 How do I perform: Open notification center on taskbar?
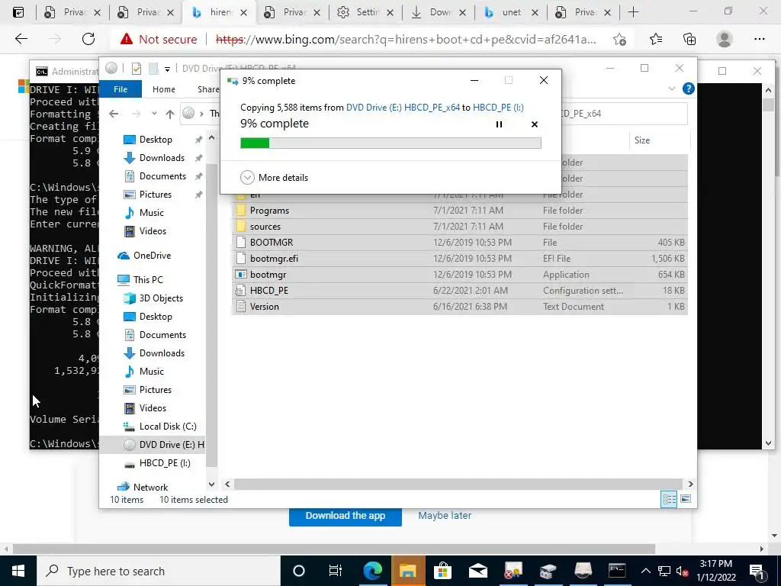757,571
